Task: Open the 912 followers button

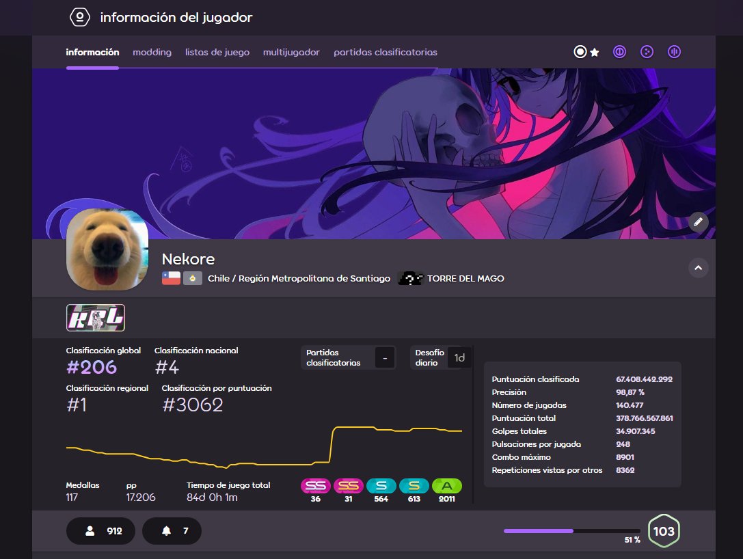Action: 101,531
